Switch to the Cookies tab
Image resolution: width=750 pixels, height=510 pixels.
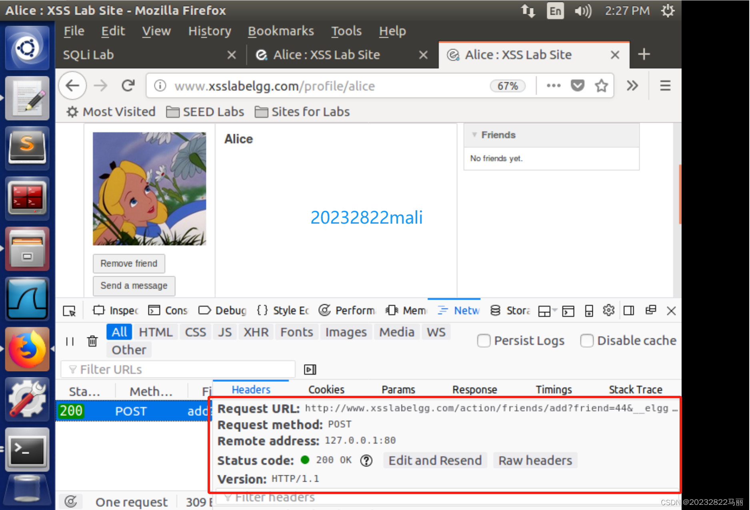click(326, 389)
